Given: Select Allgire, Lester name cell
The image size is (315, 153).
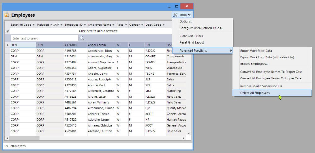Looking at the screenshot, I should pos(101,97).
